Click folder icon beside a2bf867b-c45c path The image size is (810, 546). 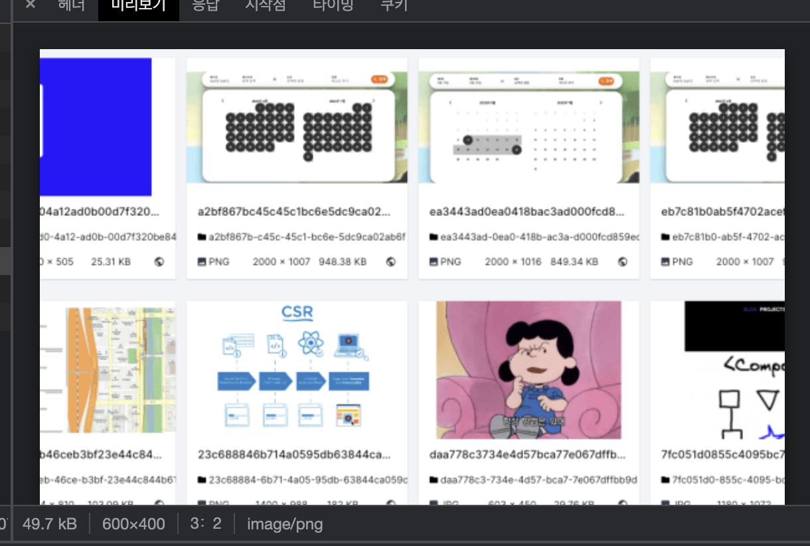pos(202,237)
